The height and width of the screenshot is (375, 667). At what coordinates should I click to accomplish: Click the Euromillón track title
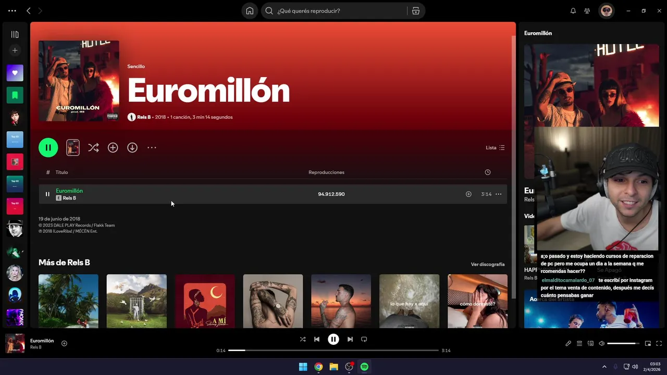[x=69, y=191]
